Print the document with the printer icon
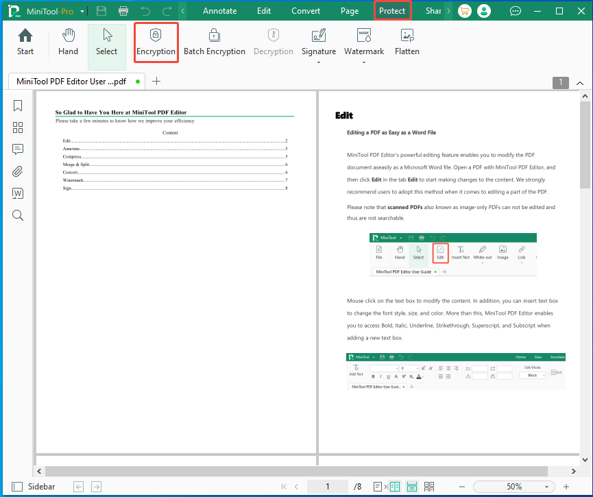This screenshot has height=497, width=593. tap(123, 11)
